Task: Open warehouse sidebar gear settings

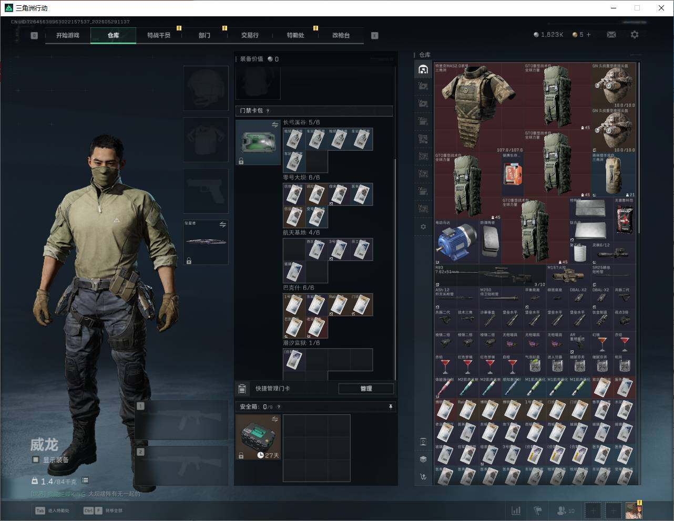Action: [x=423, y=227]
